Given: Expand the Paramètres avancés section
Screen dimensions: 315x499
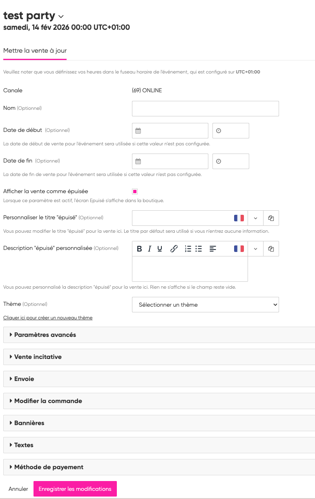Looking at the screenshot, I should [45, 335].
